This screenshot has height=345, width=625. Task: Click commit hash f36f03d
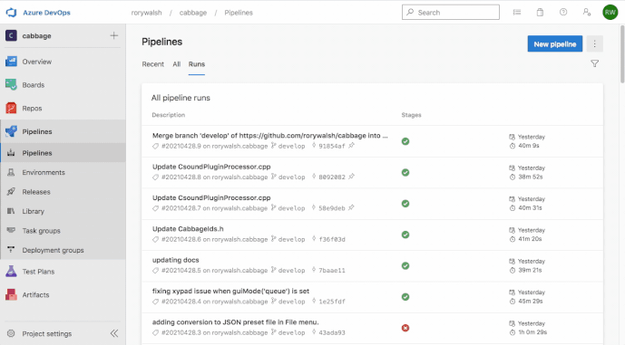(x=332, y=240)
